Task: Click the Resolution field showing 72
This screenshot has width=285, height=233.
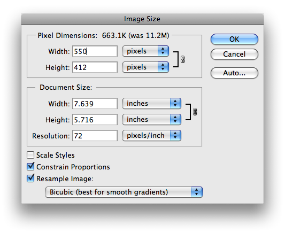Action: pos(95,136)
